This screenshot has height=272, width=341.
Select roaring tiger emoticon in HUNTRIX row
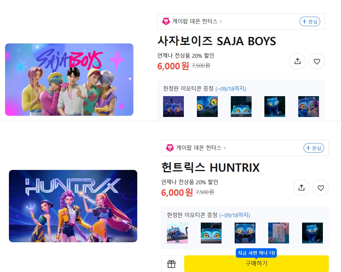pyautogui.click(x=245, y=233)
